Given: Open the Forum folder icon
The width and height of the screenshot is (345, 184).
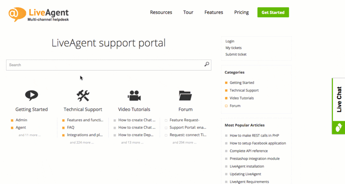Looking at the screenshot, I should click(x=185, y=95).
